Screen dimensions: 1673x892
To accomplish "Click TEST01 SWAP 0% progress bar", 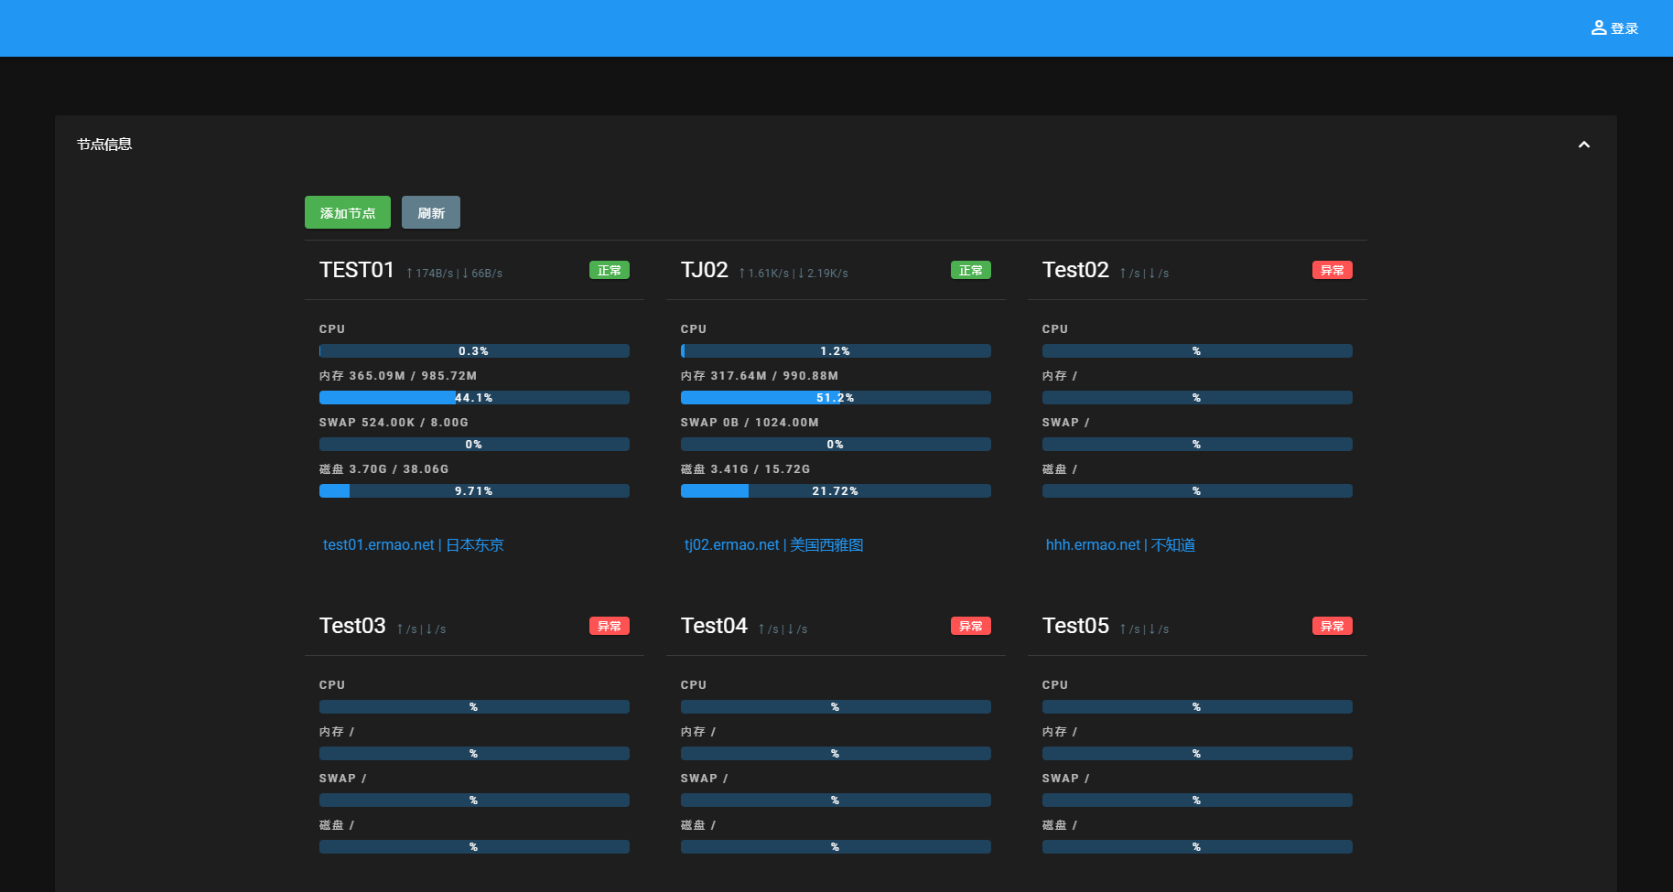I will pyautogui.click(x=474, y=444).
